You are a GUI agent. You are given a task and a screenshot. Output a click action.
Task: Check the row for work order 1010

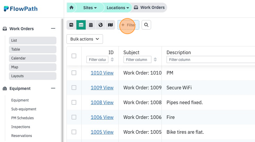click(74, 73)
